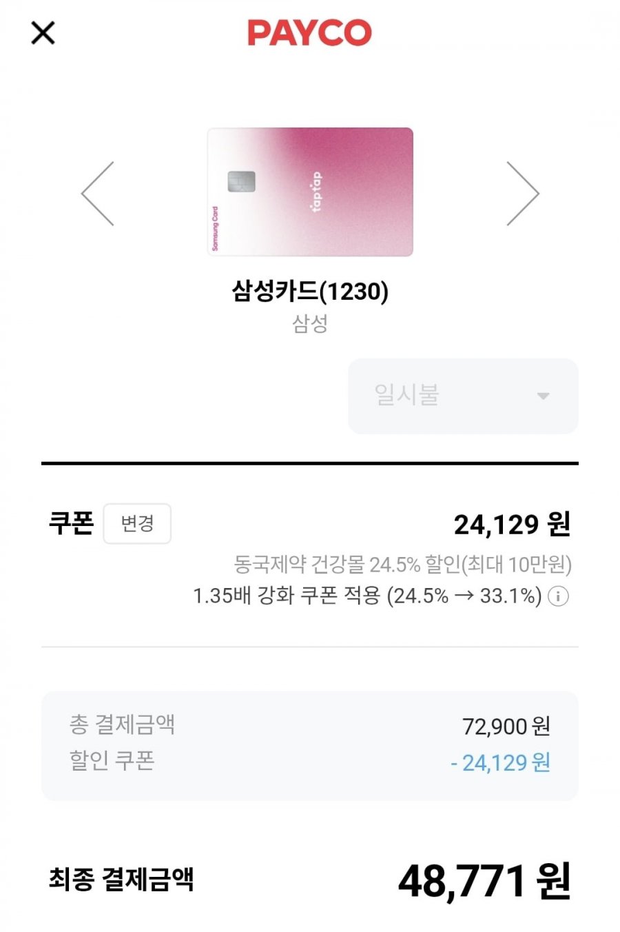Tap the 72,900 원 total amount
620x932 pixels.
point(506,726)
